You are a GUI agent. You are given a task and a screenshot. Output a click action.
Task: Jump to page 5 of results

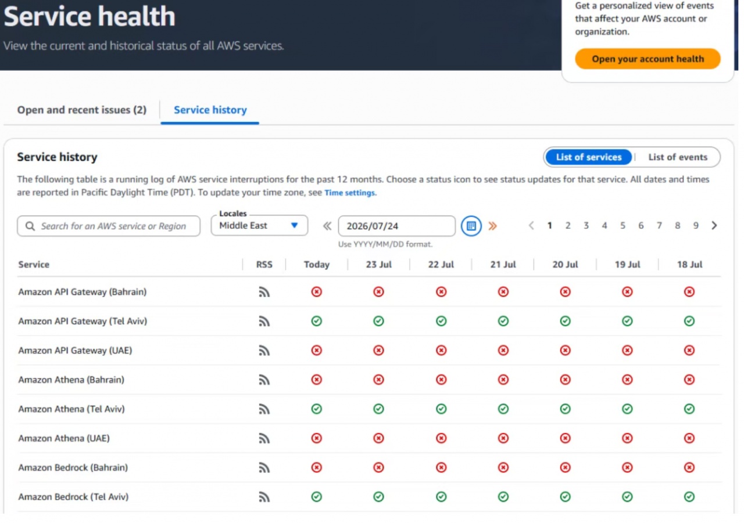(623, 226)
